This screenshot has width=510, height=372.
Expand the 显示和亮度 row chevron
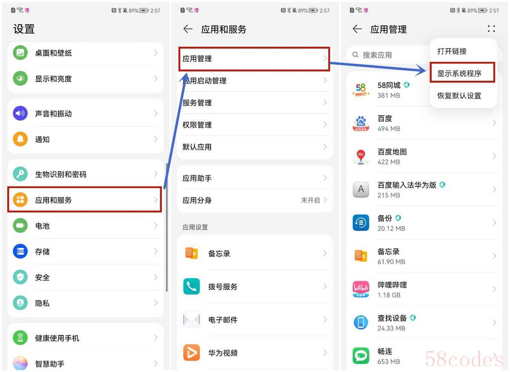click(x=156, y=79)
